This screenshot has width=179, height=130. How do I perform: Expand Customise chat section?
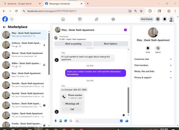coord(153,59)
